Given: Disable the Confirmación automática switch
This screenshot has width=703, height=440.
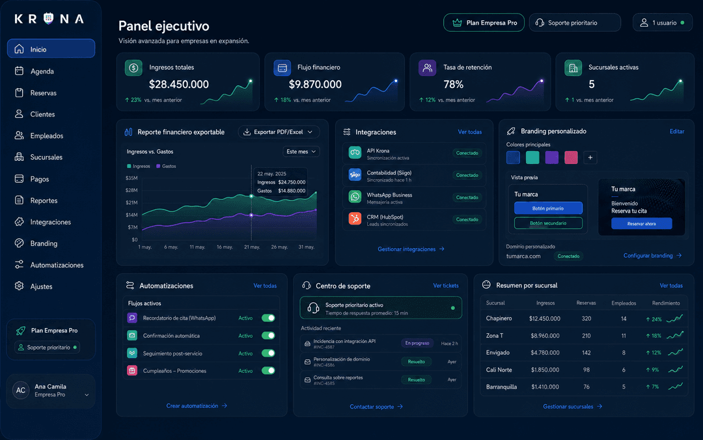Looking at the screenshot, I should [x=268, y=335].
